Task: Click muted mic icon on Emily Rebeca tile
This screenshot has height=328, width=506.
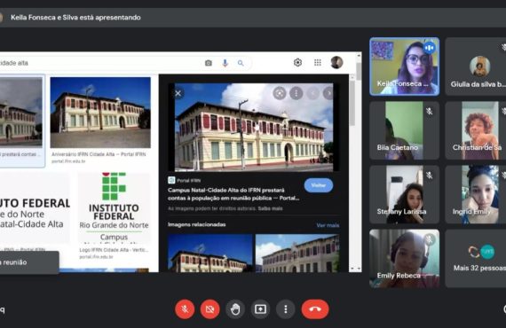Action: tap(429, 239)
